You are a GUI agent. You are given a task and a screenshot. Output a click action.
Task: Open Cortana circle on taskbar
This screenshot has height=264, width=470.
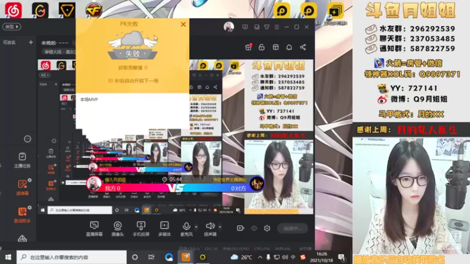pyautogui.click(x=135, y=257)
